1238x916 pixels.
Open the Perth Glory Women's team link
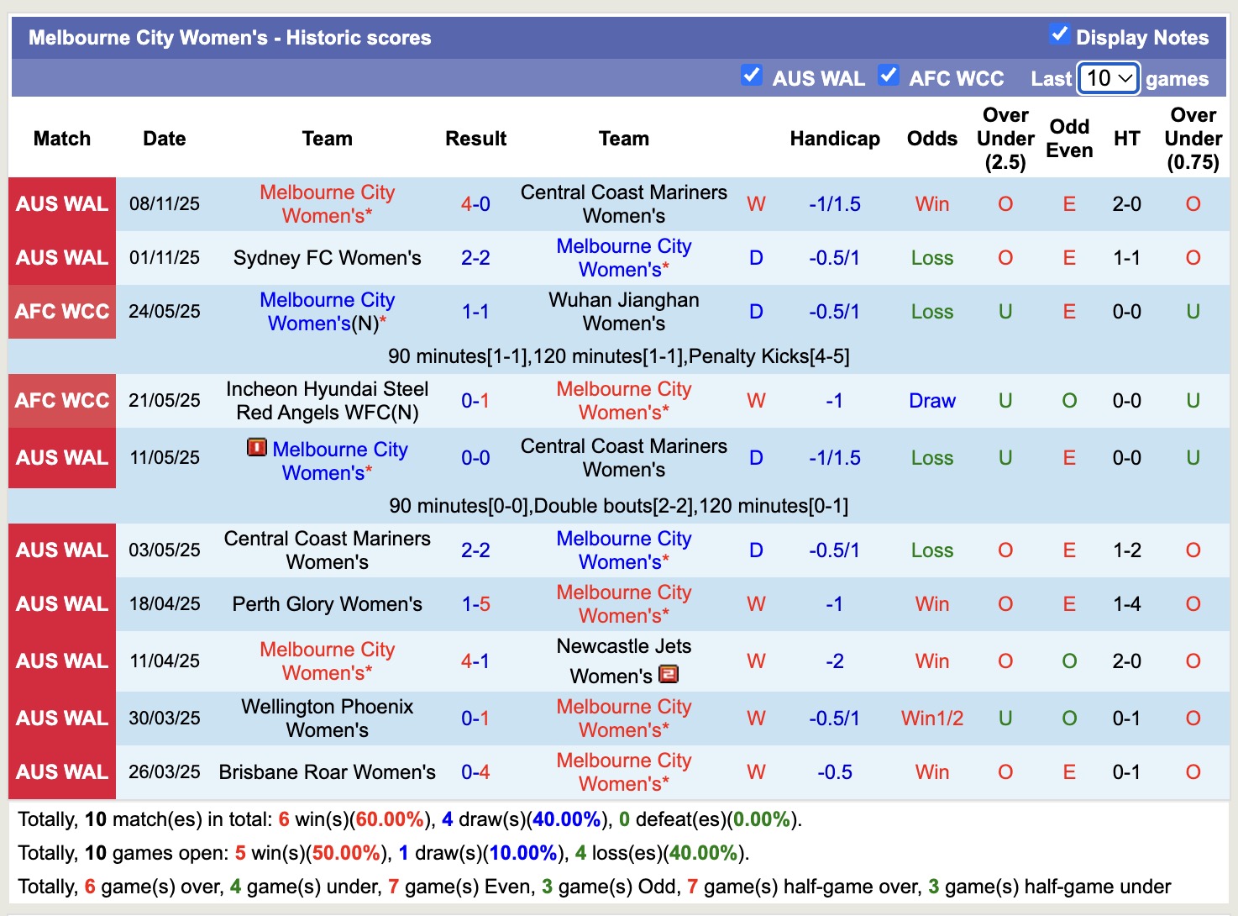click(x=327, y=604)
